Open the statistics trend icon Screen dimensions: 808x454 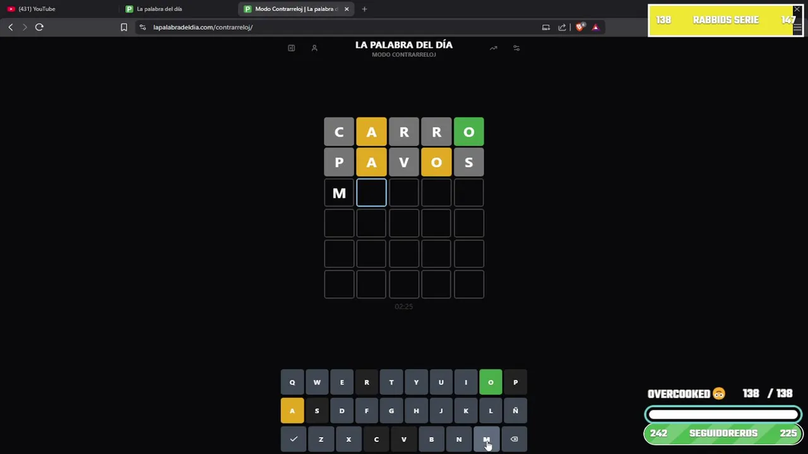[x=494, y=48]
